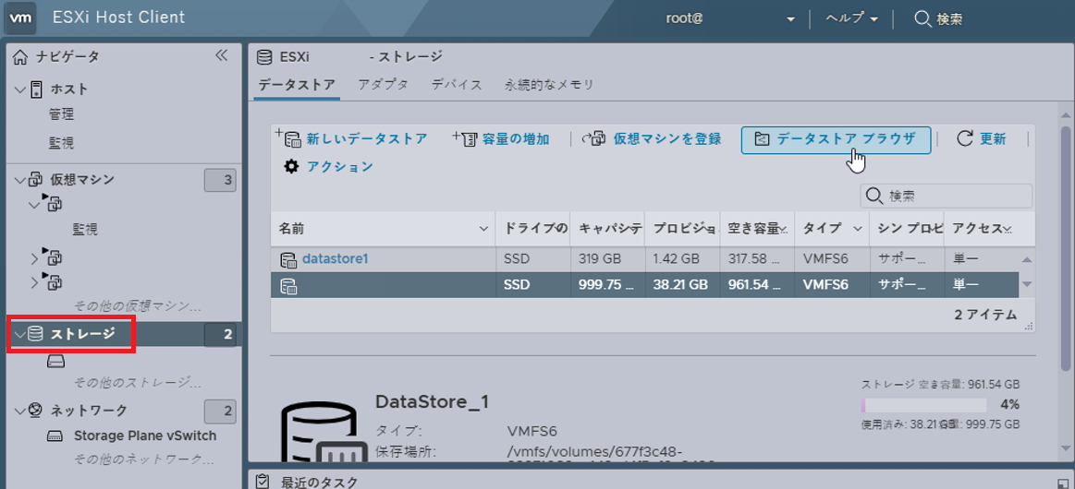Viewport: 1075px width, 489px height.
Task: Open the Type (タイプ) column dropdown
Action: coord(858,229)
